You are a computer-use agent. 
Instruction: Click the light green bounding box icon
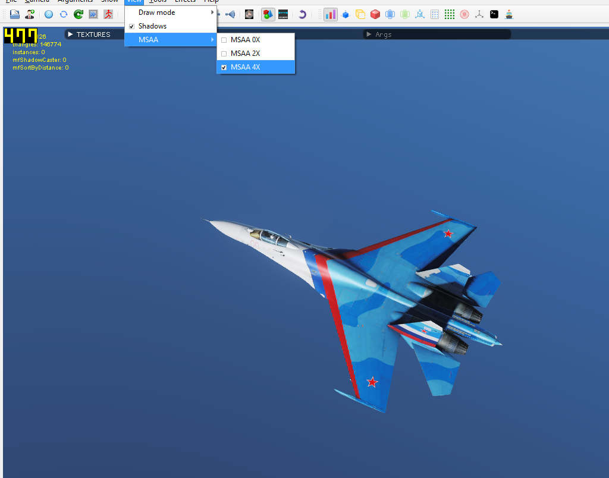[404, 15]
